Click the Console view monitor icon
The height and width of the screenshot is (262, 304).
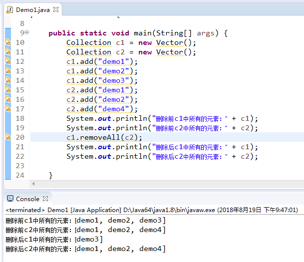[10, 199]
